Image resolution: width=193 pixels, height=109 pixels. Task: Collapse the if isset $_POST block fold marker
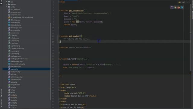click(59, 59)
